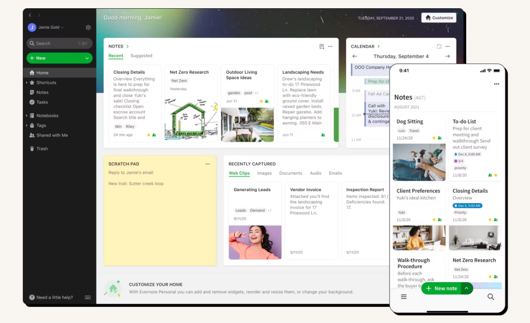
Task: Expand the New button dropdown arrow
Action: pyautogui.click(x=87, y=58)
